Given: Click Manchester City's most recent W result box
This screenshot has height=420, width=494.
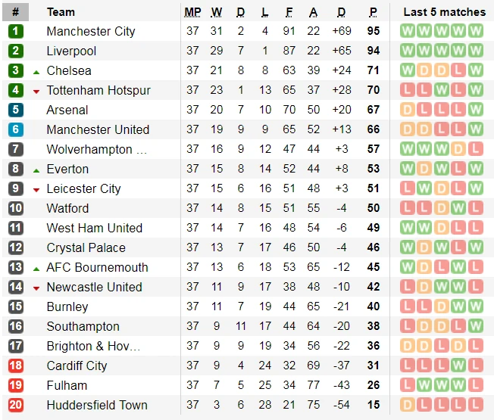Looking at the screenshot, I should coord(475,31).
